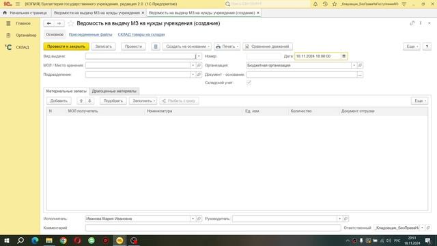437x246 pixels.
Task: Close the creation document tab
Action: tap(258, 13)
